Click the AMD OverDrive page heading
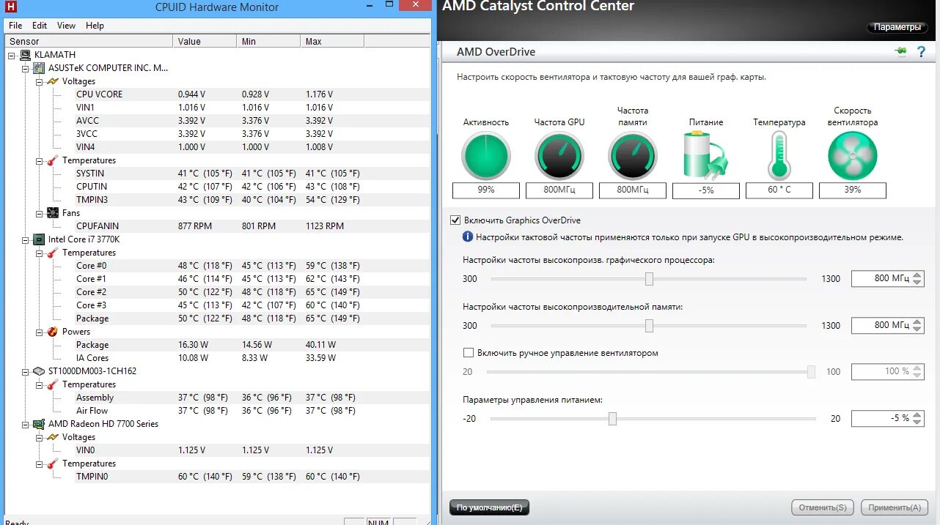 tap(496, 52)
